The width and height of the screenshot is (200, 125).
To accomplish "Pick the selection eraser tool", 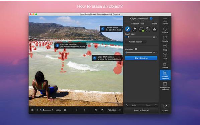I will pos(148,29).
